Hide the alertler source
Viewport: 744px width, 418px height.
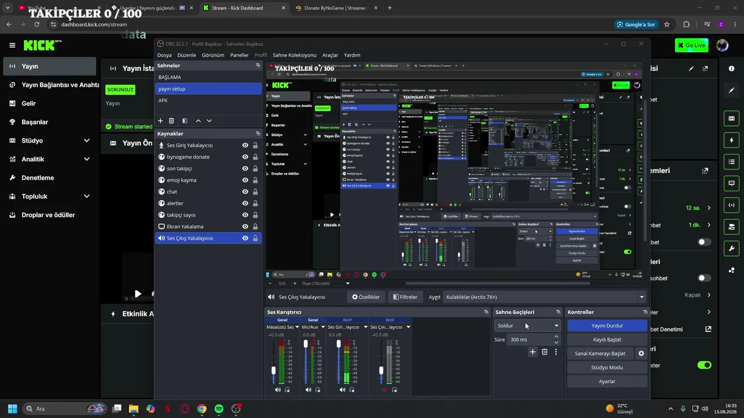click(245, 203)
